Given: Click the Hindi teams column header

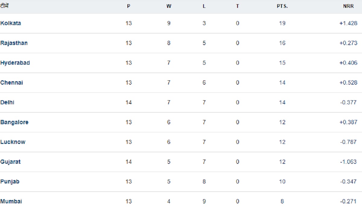Looking at the screenshot, I should pos(5,6).
